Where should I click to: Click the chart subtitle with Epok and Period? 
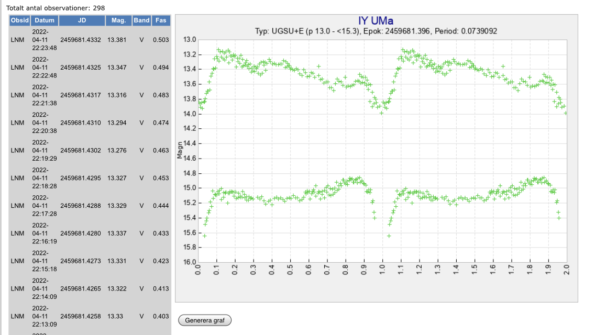pos(376,31)
